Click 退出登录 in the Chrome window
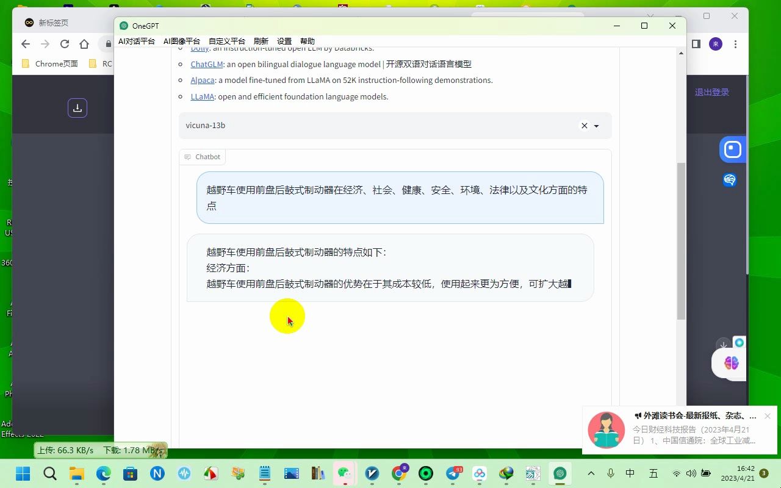The image size is (781, 488). click(x=712, y=92)
